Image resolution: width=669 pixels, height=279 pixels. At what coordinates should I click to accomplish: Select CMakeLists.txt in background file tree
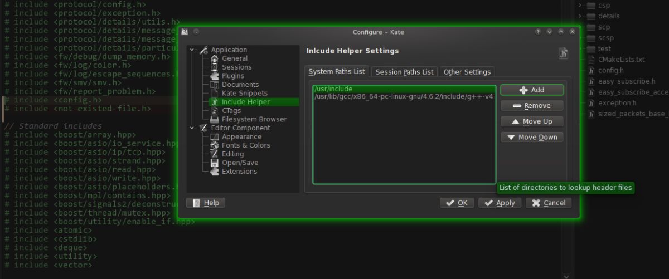[x=621, y=59]
